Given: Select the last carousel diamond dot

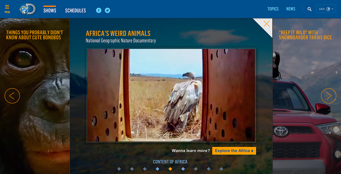Looking at the screenshot, I should 221,169.
